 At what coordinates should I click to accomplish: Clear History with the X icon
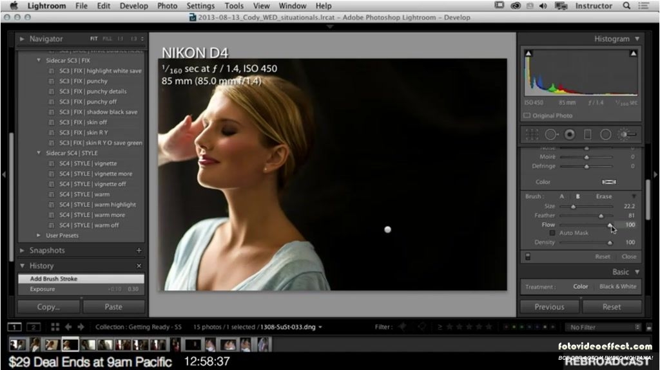(139, 266)
